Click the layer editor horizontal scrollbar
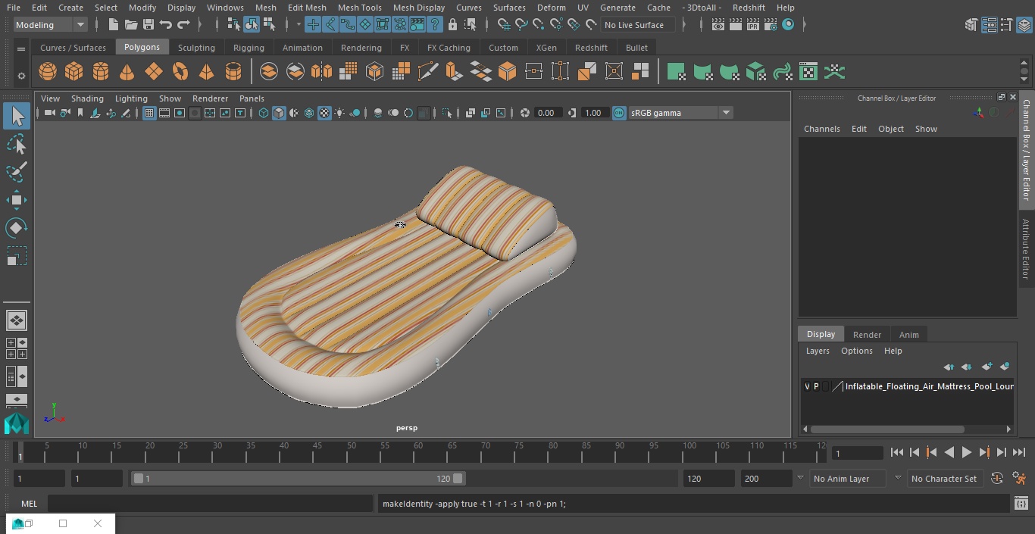Screen dimensions: 1035x534 point(887,429)
